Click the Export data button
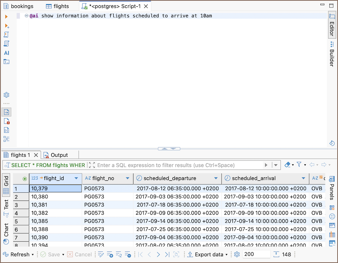Viewport: 338px width, 263px height. pyautogui.click(x=209, y=254)
